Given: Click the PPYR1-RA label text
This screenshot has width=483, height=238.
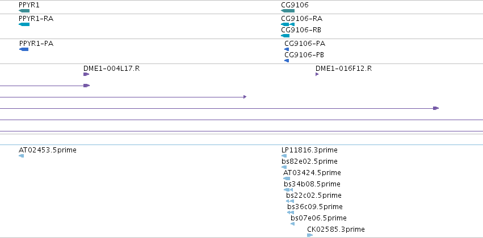Looking at the screenshot, I should tap(36, 19).
